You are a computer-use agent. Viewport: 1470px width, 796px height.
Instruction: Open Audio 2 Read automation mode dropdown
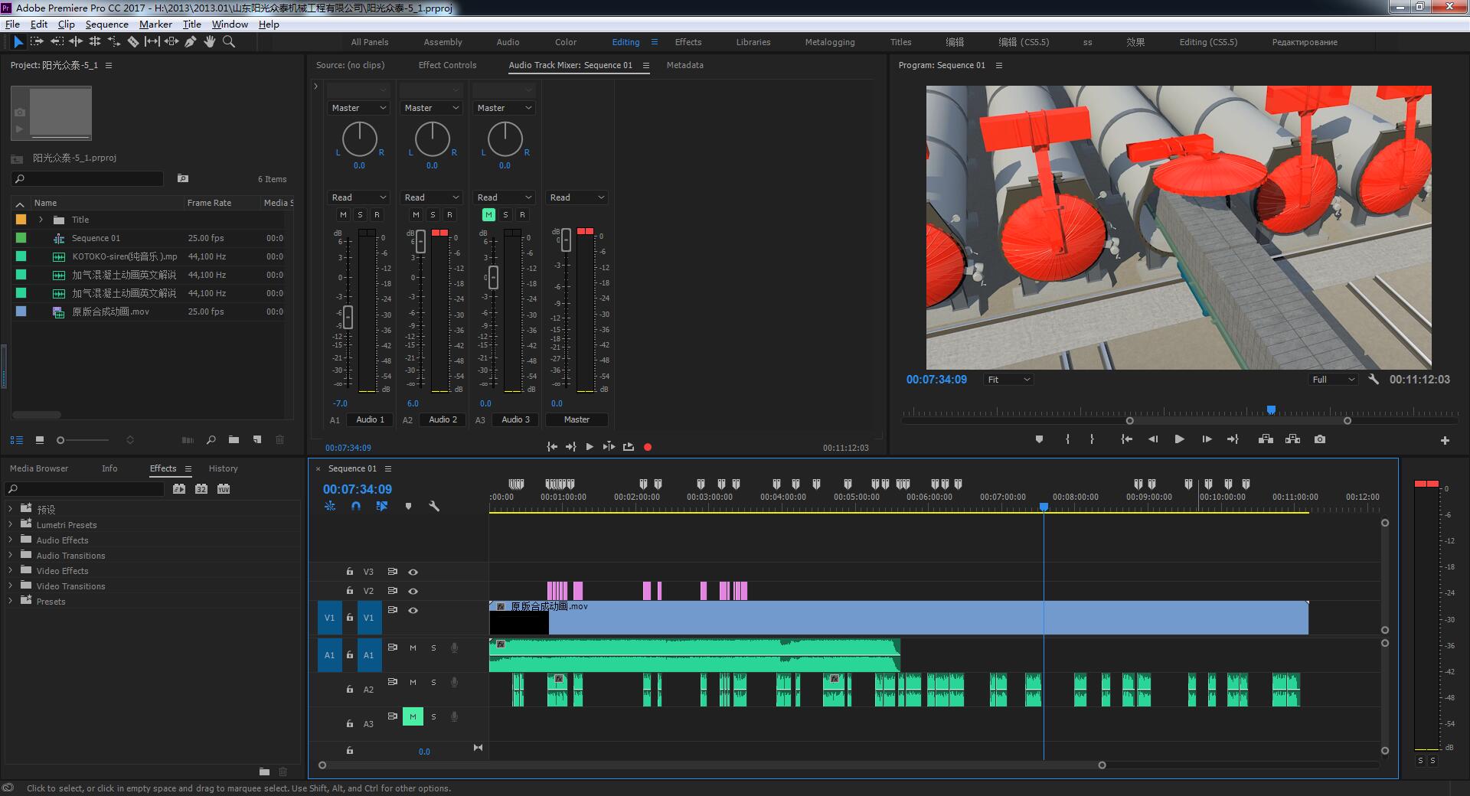point(431,197)
